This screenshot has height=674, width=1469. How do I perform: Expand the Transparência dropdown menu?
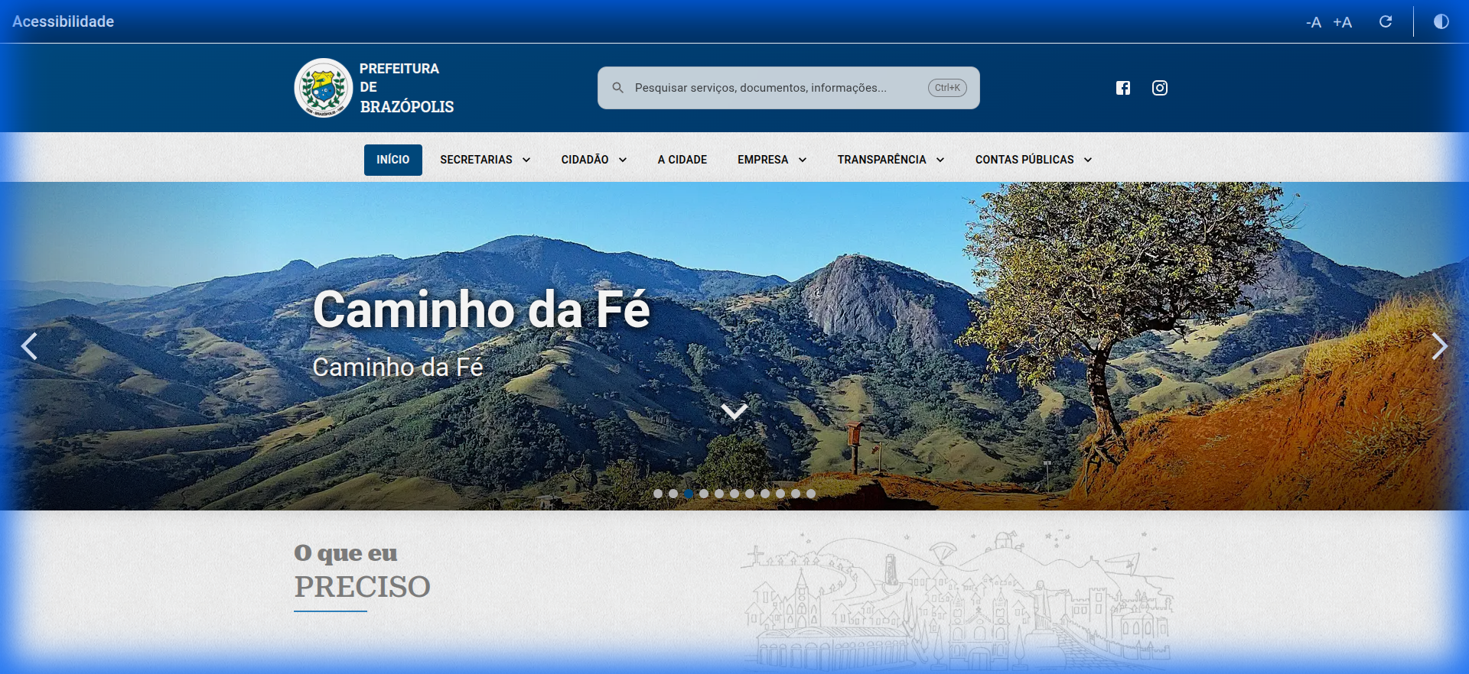click(890, 160)
